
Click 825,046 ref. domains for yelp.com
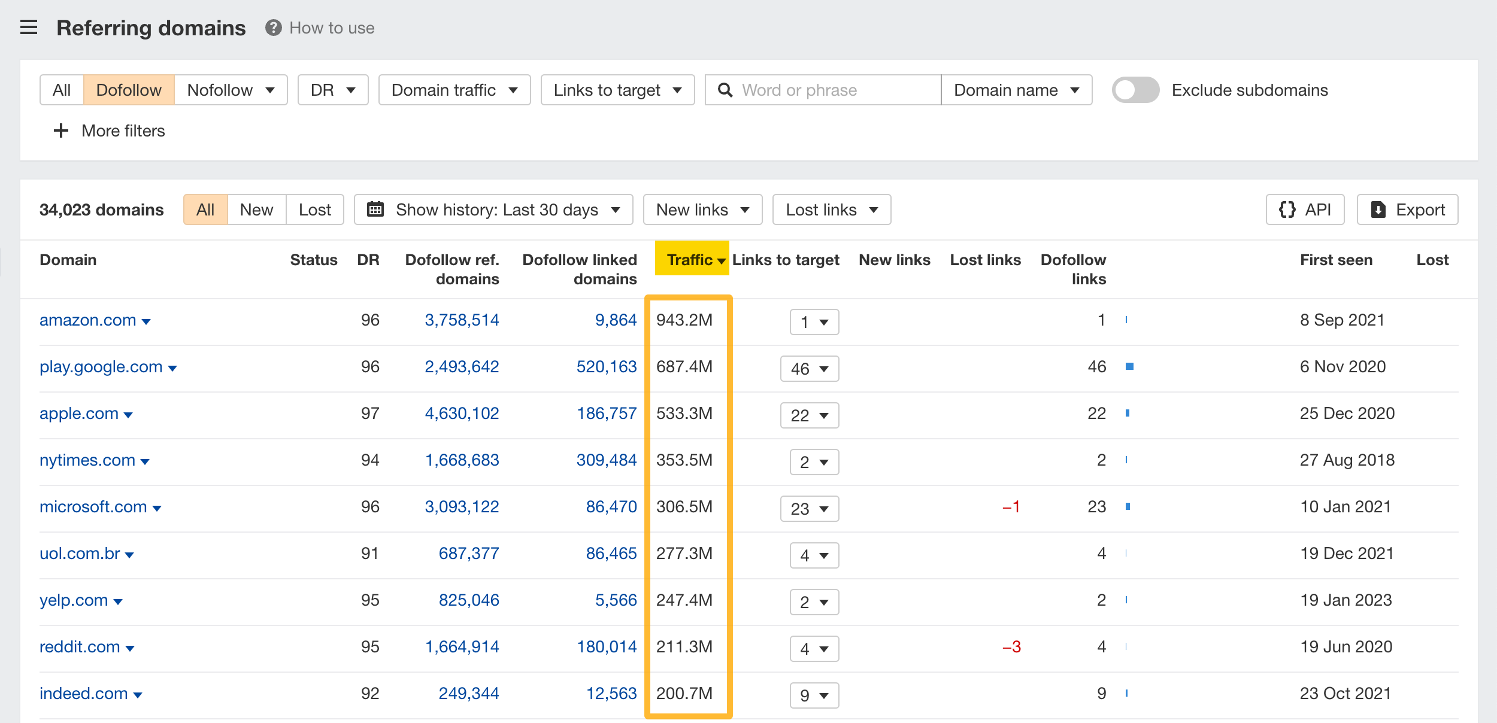(x=469, y=600)
